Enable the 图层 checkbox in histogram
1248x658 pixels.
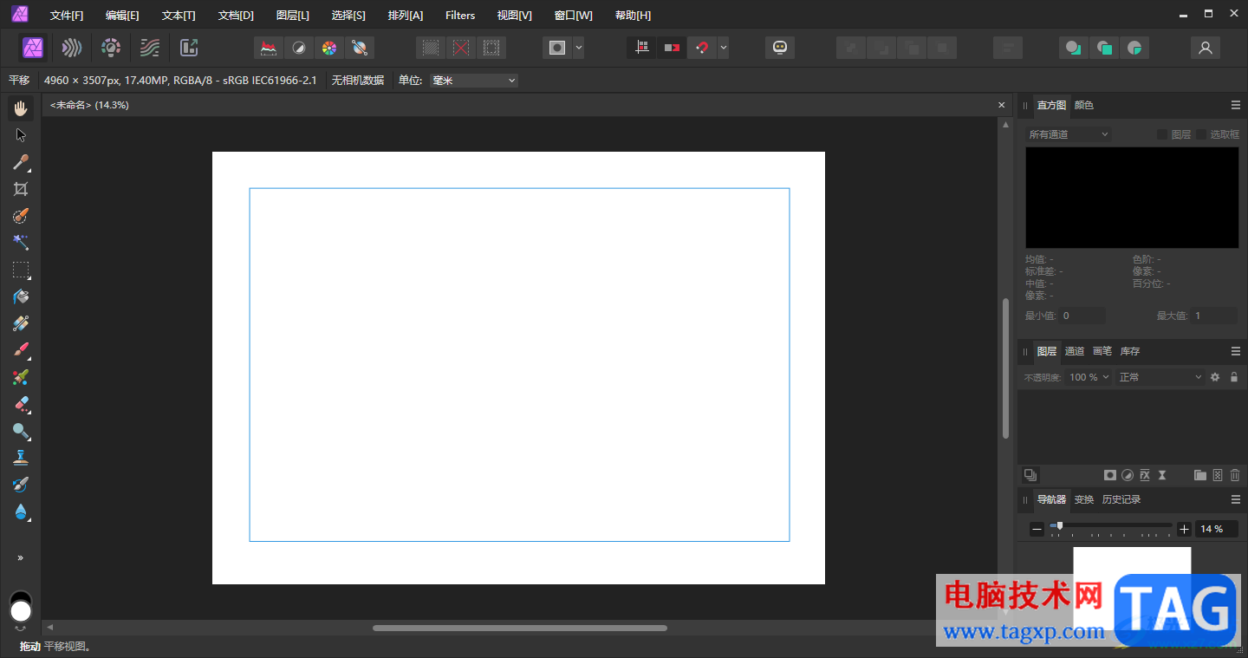1162,134
